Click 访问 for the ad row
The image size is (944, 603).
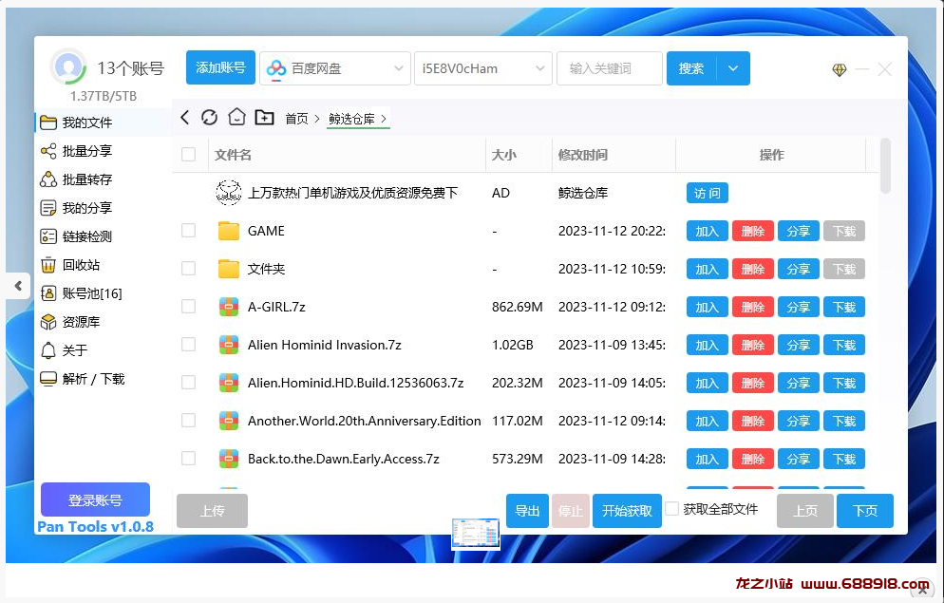point(708,193)
